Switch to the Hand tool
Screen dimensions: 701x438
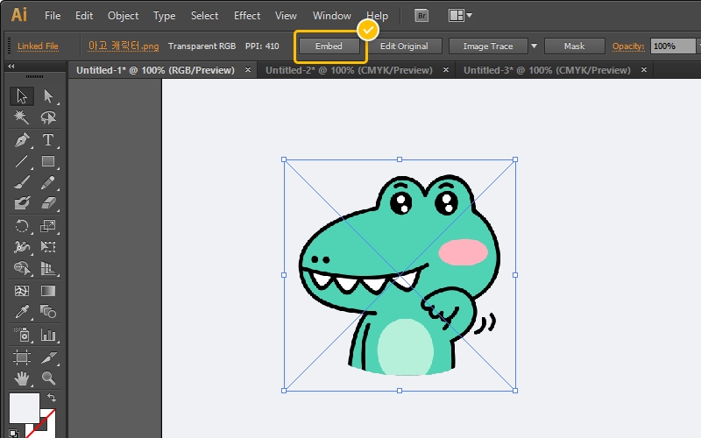pos(22,378)
